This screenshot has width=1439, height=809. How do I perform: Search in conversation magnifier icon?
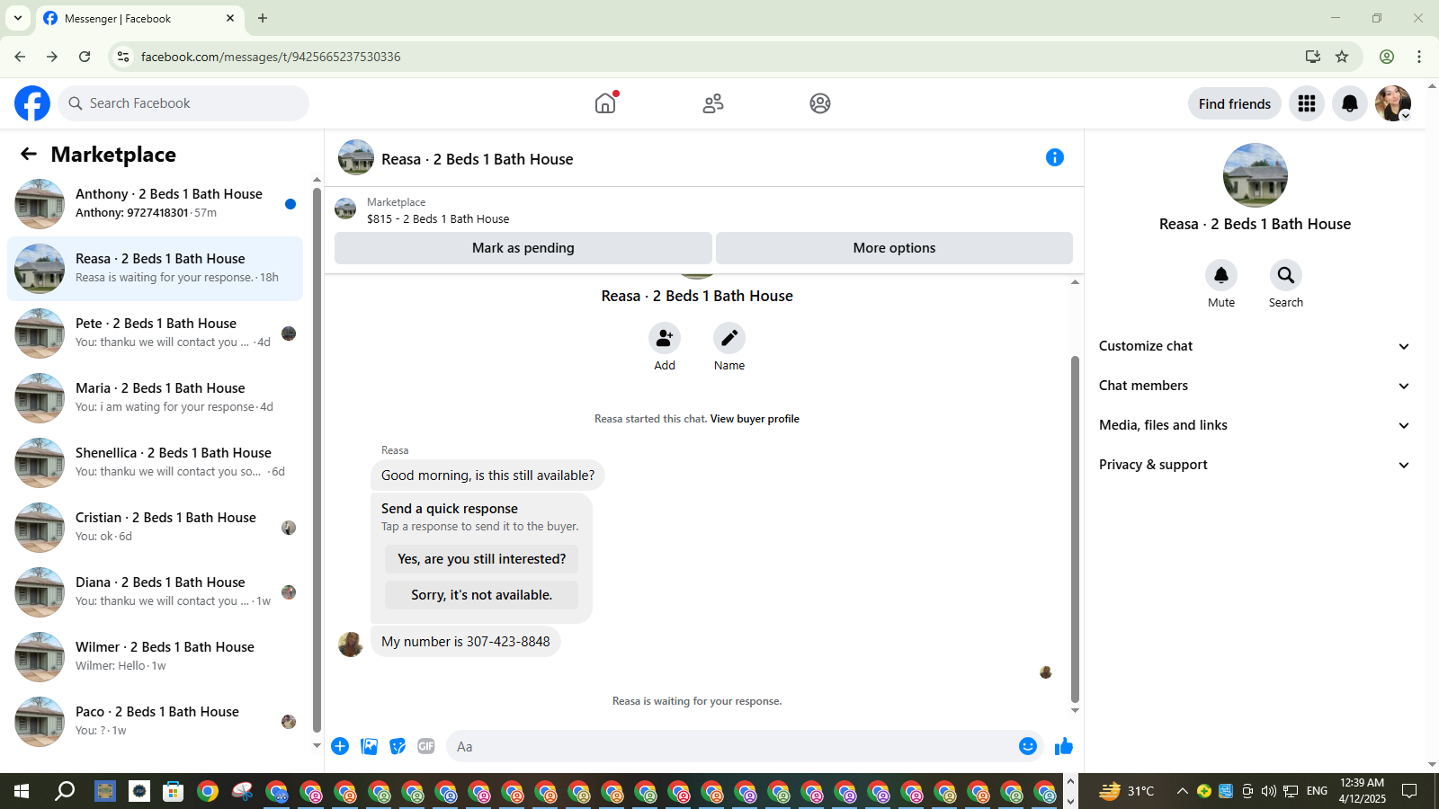[x=1286, y=275]
